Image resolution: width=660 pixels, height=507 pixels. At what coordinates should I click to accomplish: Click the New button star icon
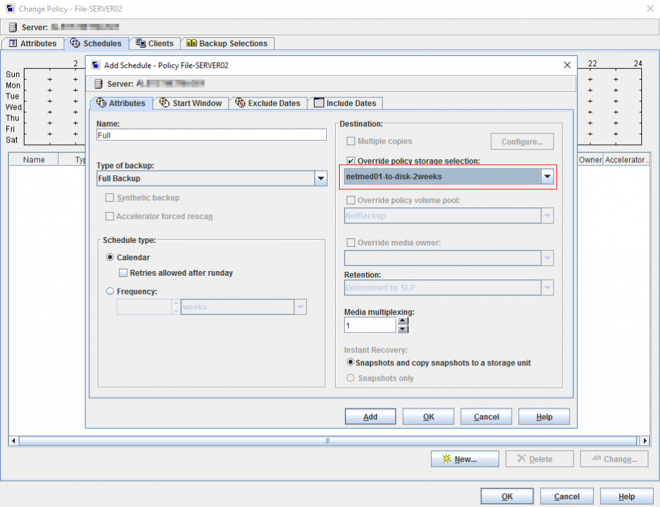[x=447, y=459]
